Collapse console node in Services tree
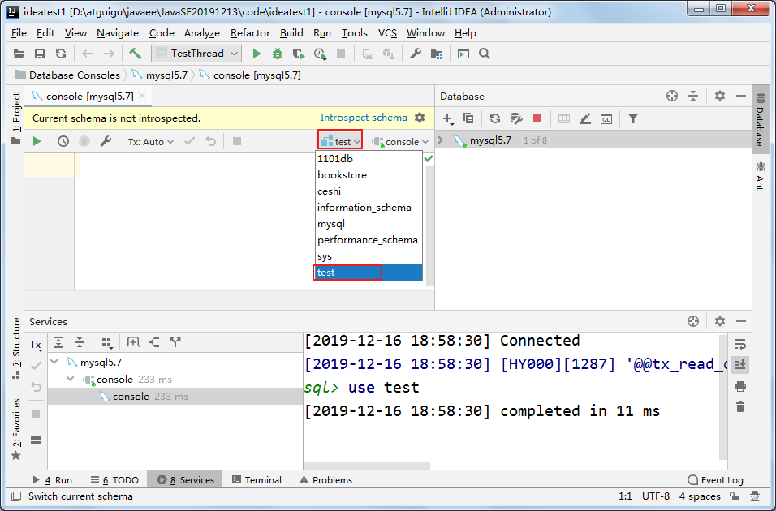Viewport: 776px width, 511px height. click(71, 380)
